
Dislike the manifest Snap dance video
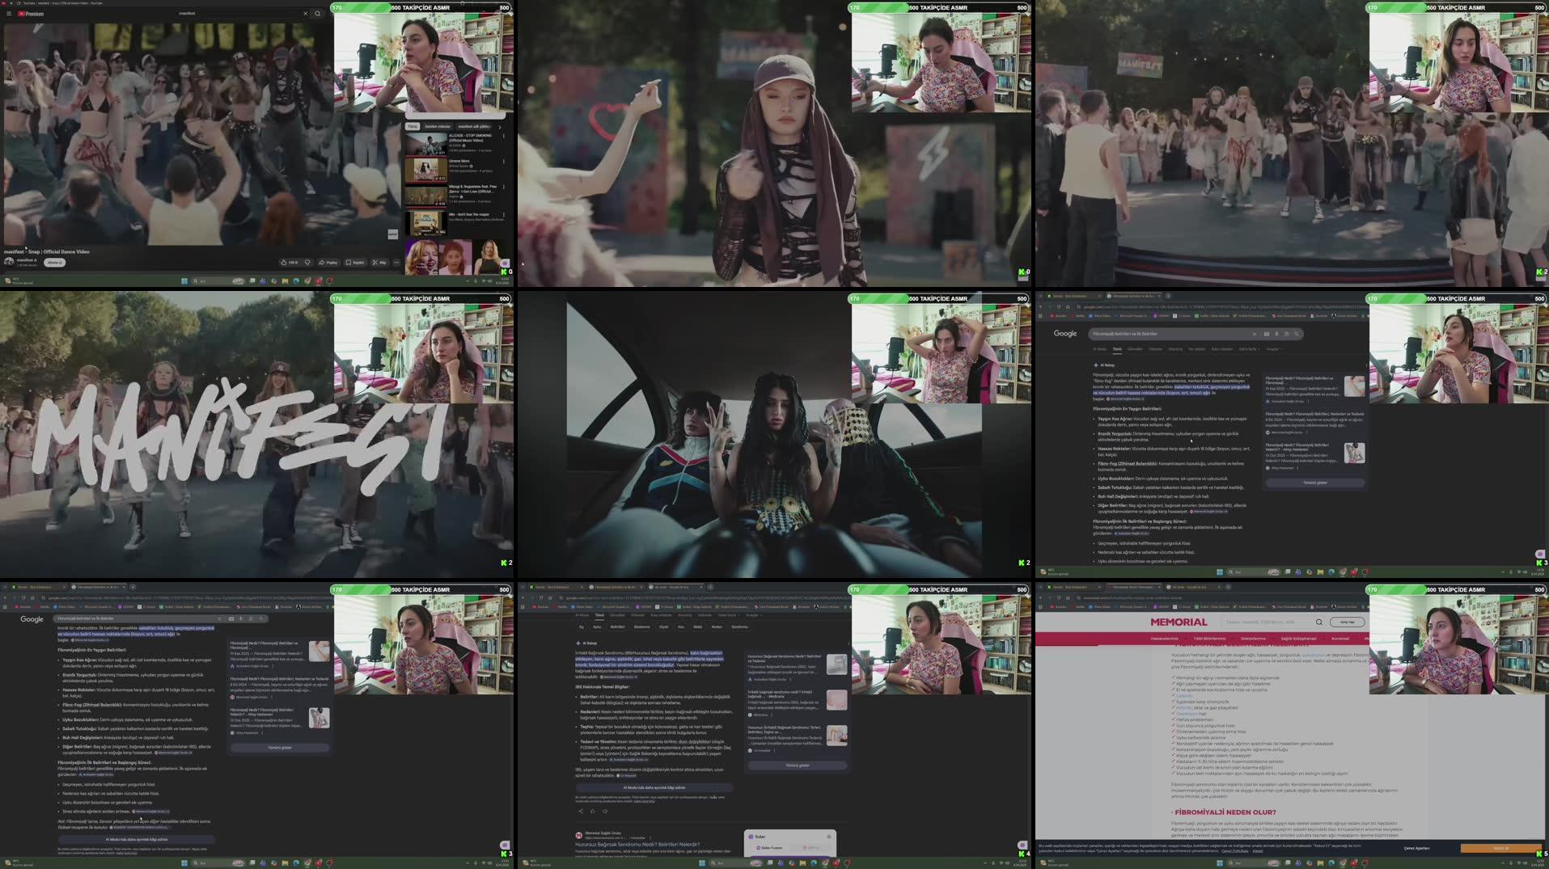(307, 262)
